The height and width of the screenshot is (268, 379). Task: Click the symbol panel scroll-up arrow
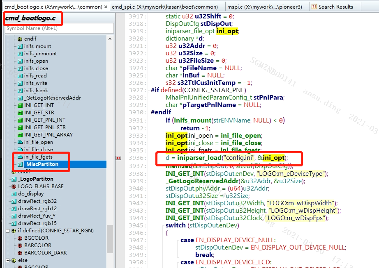[110, 39]
